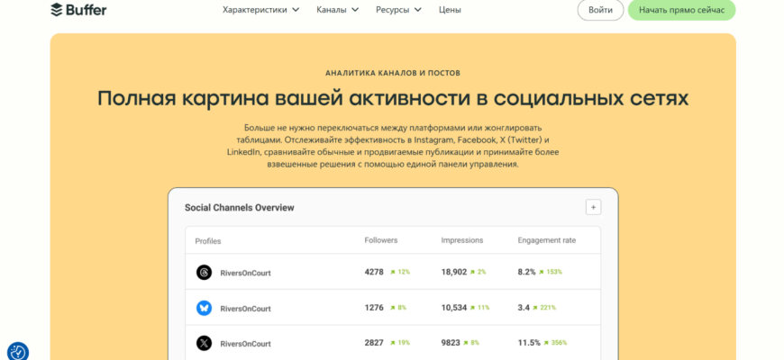
Task: Open the cookie consent badge icon
Action: [x=17, y=352]
